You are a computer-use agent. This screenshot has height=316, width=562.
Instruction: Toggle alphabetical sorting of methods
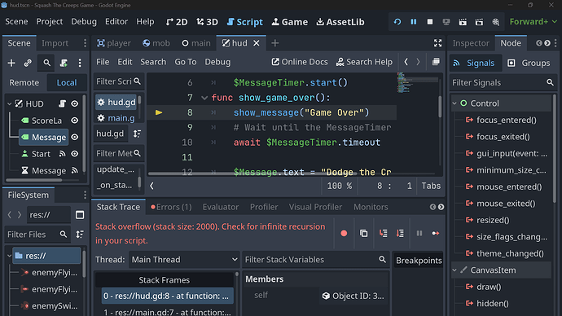click(x=137, y=134)
